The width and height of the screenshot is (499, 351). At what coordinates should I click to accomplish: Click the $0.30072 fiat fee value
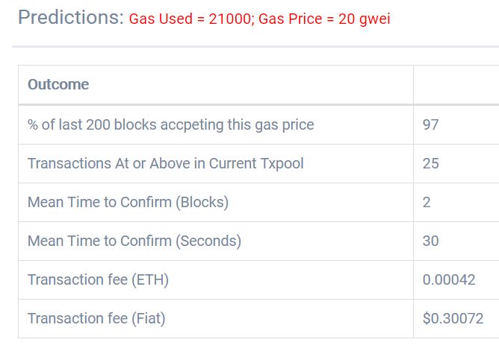[452, 318]
